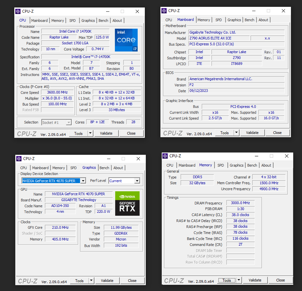Click the CAS# Latency 38.0 clocks value
Screen dimensions: 302x291
pos(240,215)
